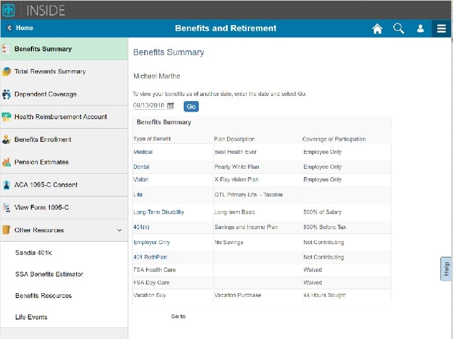Click the 'Go to' label
Viewport: 453px width, 339px height.
pos(178,316)
